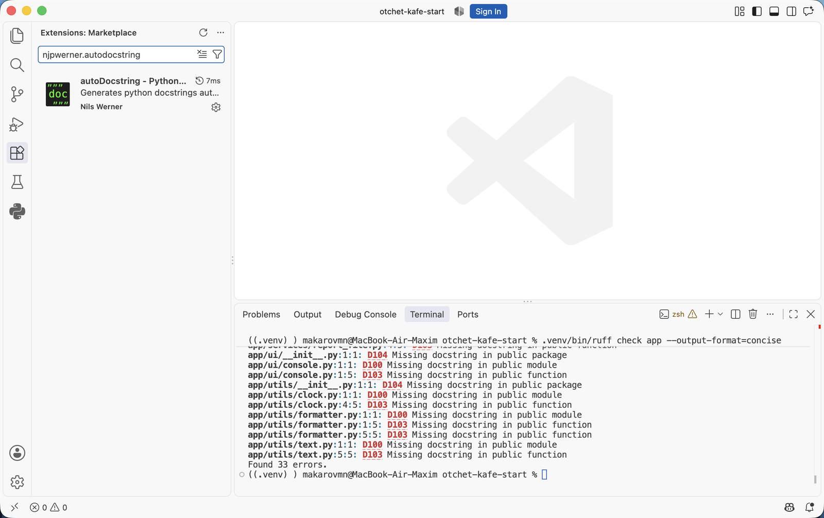Screen dimensions: 824x518
Task: Kill terminal with trash icon
Action: coord(753,314)
